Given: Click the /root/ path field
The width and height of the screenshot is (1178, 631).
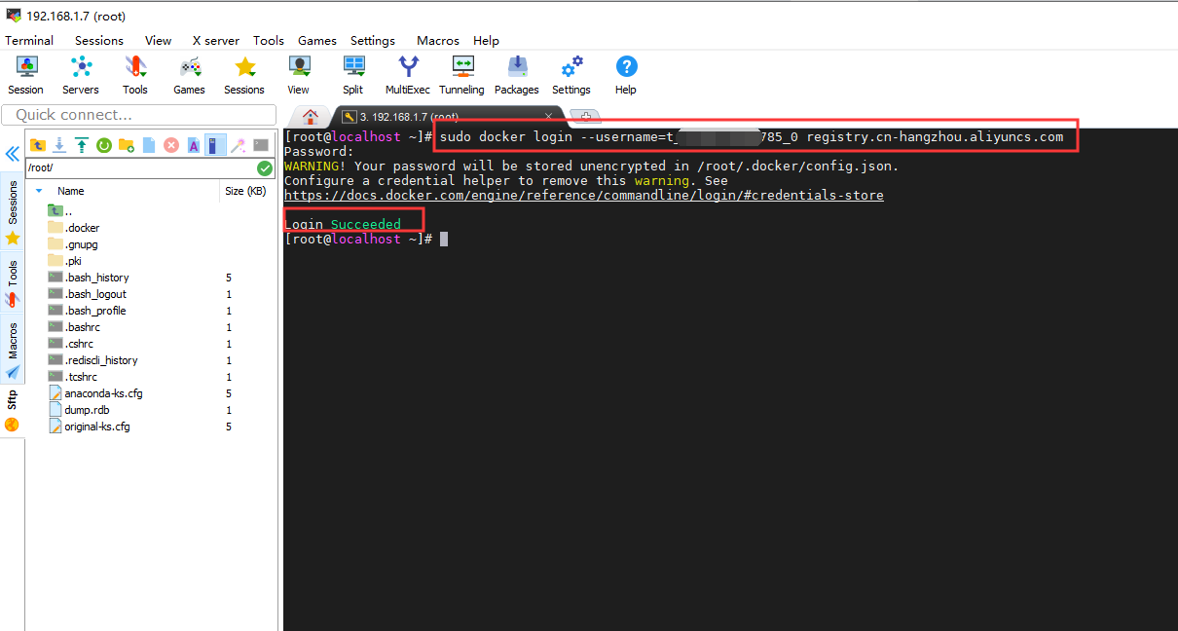Looking at the screenshot, I should point(139,168).
